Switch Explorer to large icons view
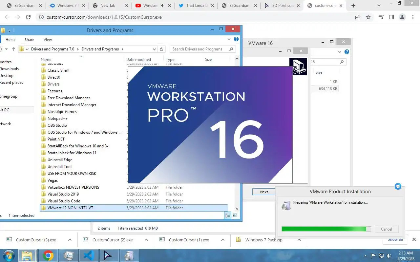The height and width of the screenshot is (262, 420). (235, 215)
